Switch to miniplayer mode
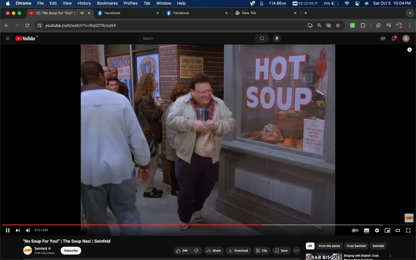Viewport: 416px width, 260px height. pos(387,230)
